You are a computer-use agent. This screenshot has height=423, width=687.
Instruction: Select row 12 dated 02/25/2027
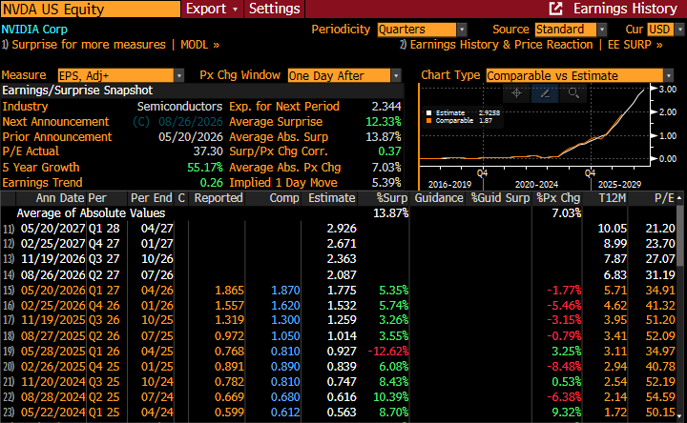tap(339, 244)
